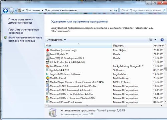This screenshot has width=167, height=120.
Task: Click publisher Irfan Skiljan
Action: pos(120,50)
